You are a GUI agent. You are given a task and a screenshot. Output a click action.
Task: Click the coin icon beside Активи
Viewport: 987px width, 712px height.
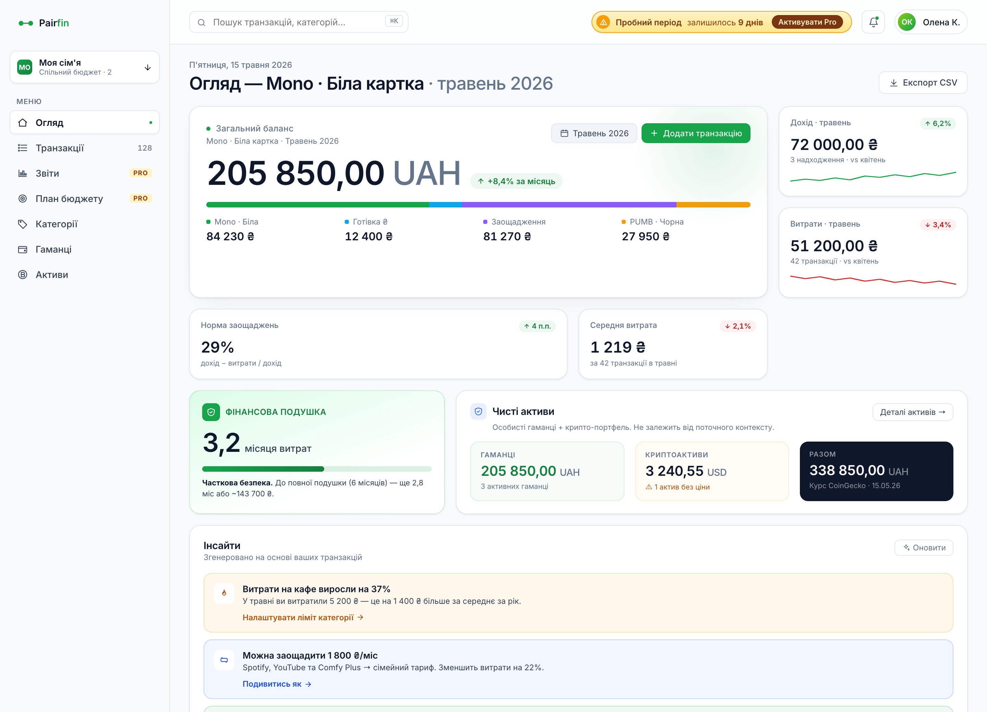coord(23,275)
